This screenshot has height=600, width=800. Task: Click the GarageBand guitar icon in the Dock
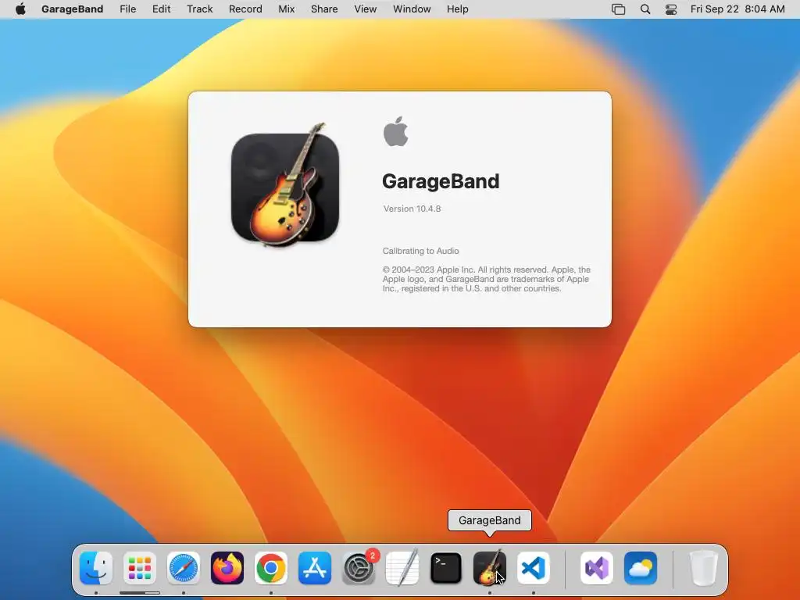click(490, 568)
